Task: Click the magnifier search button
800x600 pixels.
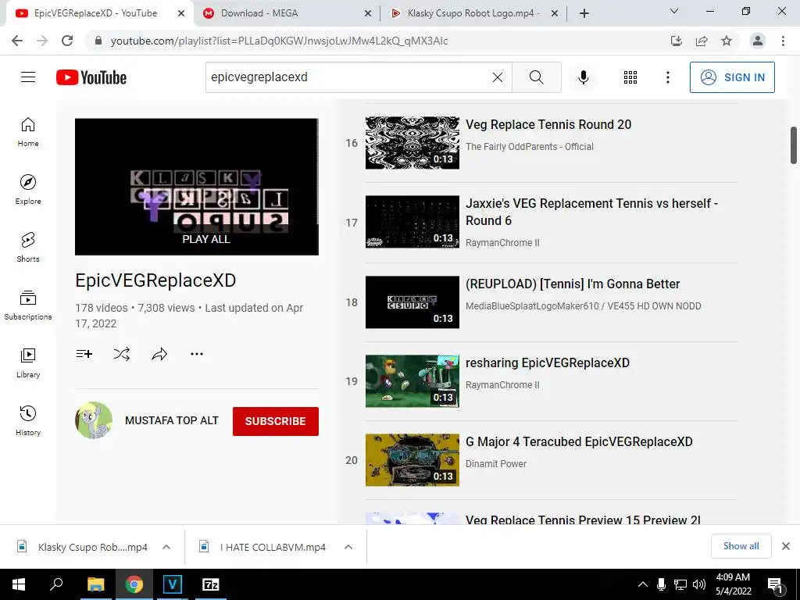Action: 536,77
